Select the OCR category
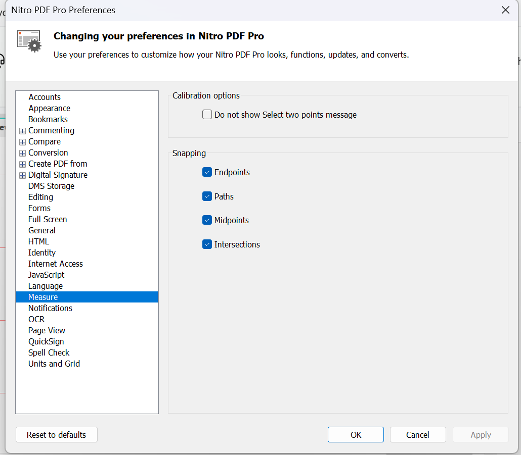521x455 pixels. [36, 319]
